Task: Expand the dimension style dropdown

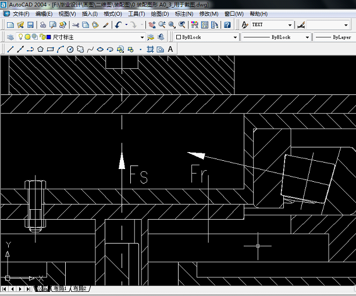Action: click(x=346, y=25)
